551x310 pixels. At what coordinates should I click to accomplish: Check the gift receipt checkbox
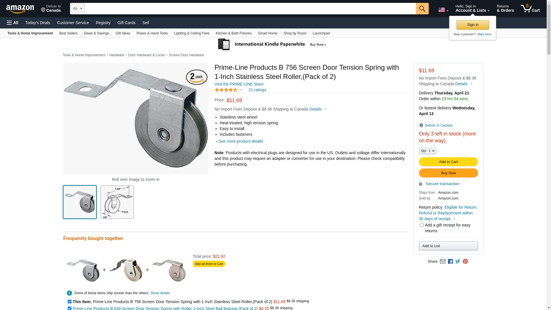point(422,225)
